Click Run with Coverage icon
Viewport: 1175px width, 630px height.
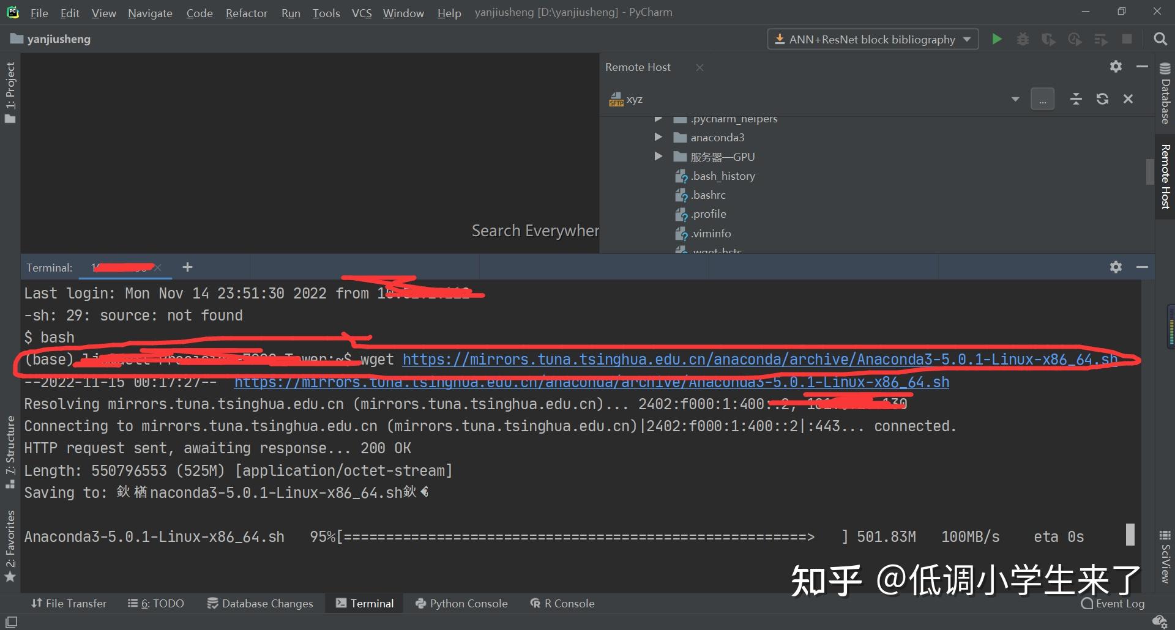[x=1048, y=39]
